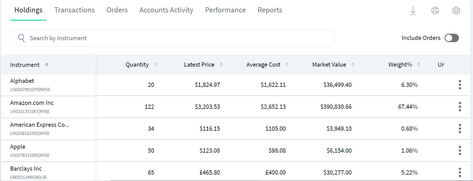Click the ISIN code US0231351067|NYSE
This screenshot has height=181, width=473.
[30, 112]
